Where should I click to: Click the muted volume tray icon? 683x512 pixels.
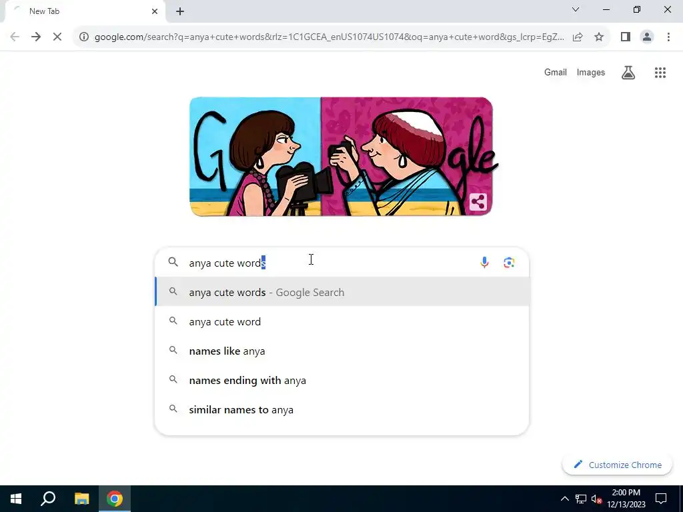596,499
